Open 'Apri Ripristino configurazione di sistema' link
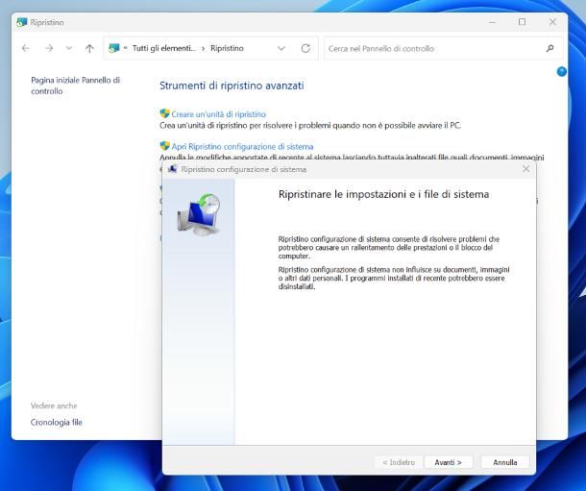Image resolution: width=586 pixels, height=491 pixels. coord(242,146)
